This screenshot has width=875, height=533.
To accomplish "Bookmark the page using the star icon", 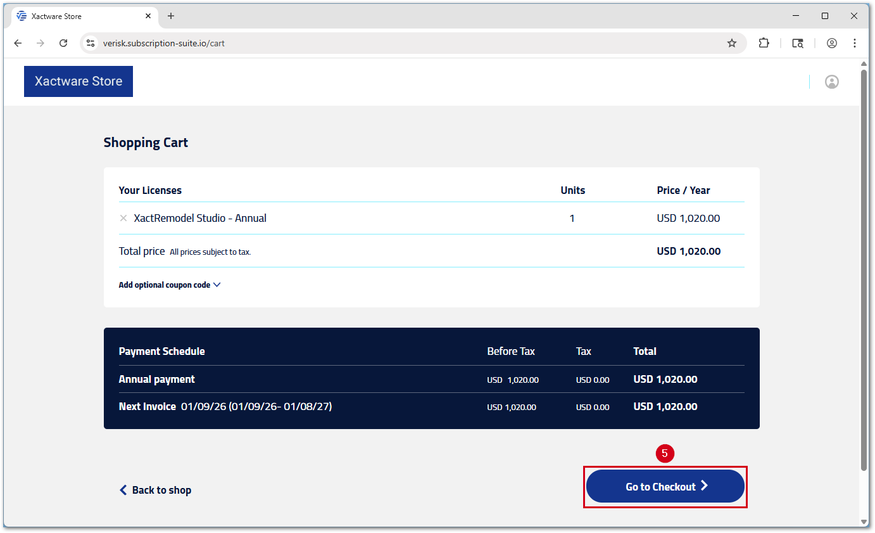I will [x=732, y=43].
